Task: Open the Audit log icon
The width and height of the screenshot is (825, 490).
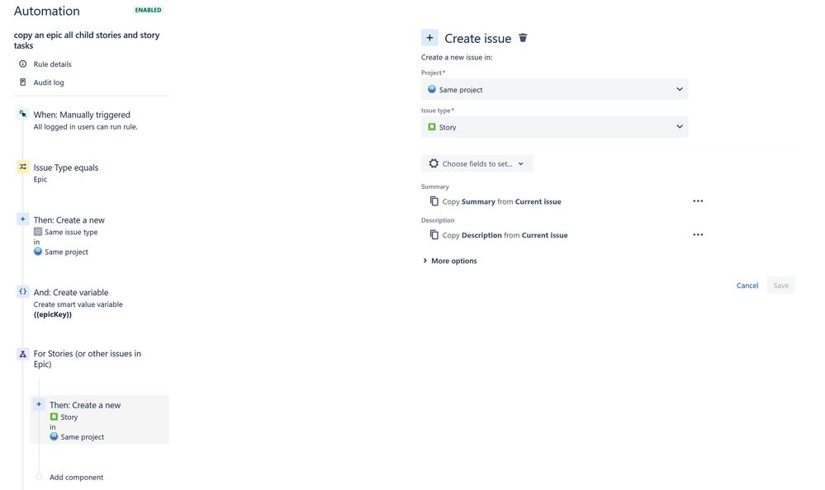Action: (x=21, y=81)
